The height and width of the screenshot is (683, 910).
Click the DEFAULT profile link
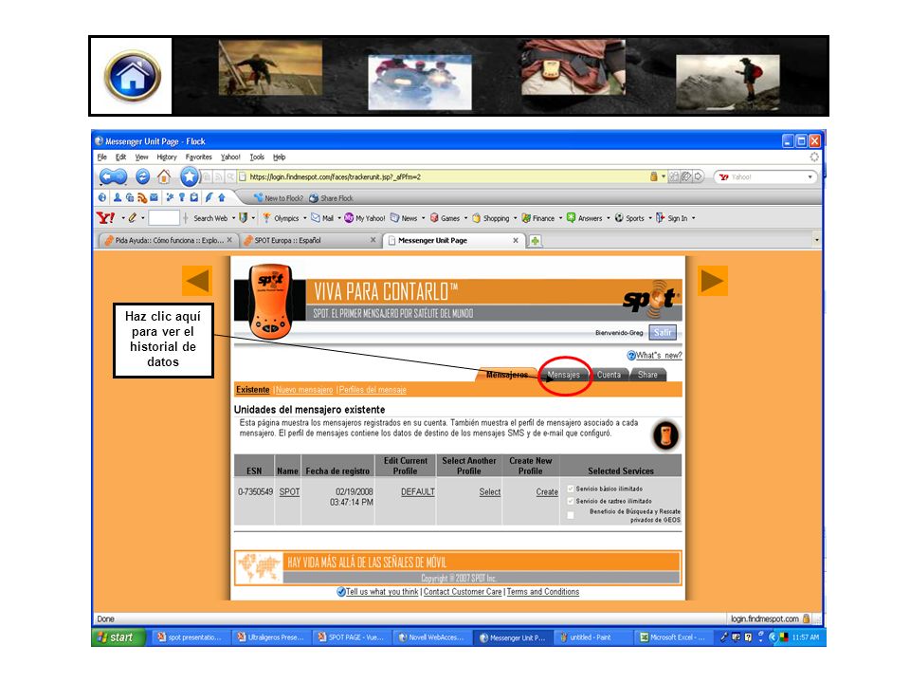pyautogui.click(x=418, y=492)
